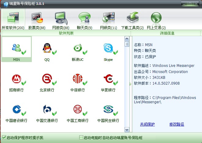Click the version 14.0.5027.0908 text
Screen dimensions: 202x143
[166, 83]
